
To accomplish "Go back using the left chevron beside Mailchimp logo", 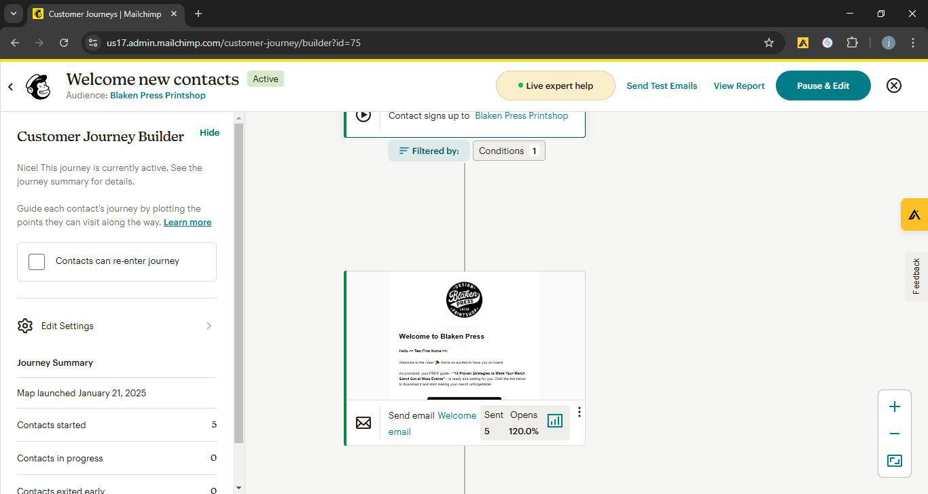I will tap(11, 86).
